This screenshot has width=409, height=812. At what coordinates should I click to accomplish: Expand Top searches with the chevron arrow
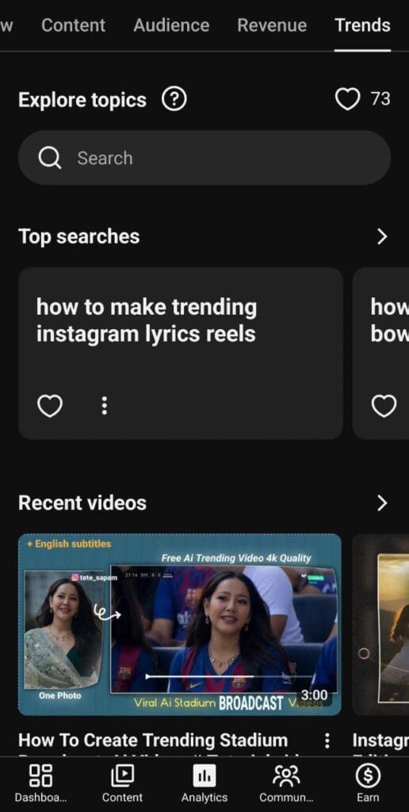tap(382, 236)
